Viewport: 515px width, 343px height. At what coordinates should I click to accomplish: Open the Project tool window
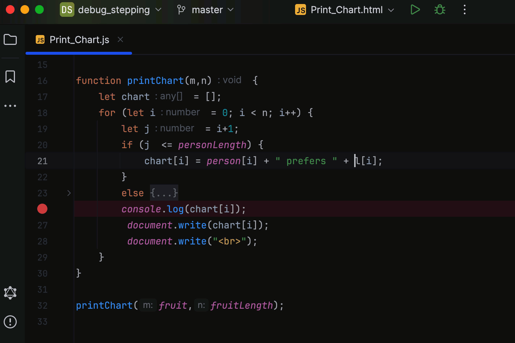(x=10, y=39)
